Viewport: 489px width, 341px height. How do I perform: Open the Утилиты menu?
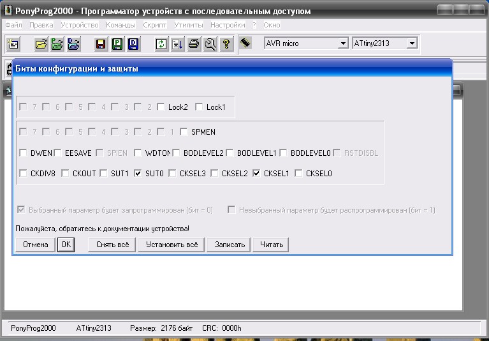(x=189, y=25)
